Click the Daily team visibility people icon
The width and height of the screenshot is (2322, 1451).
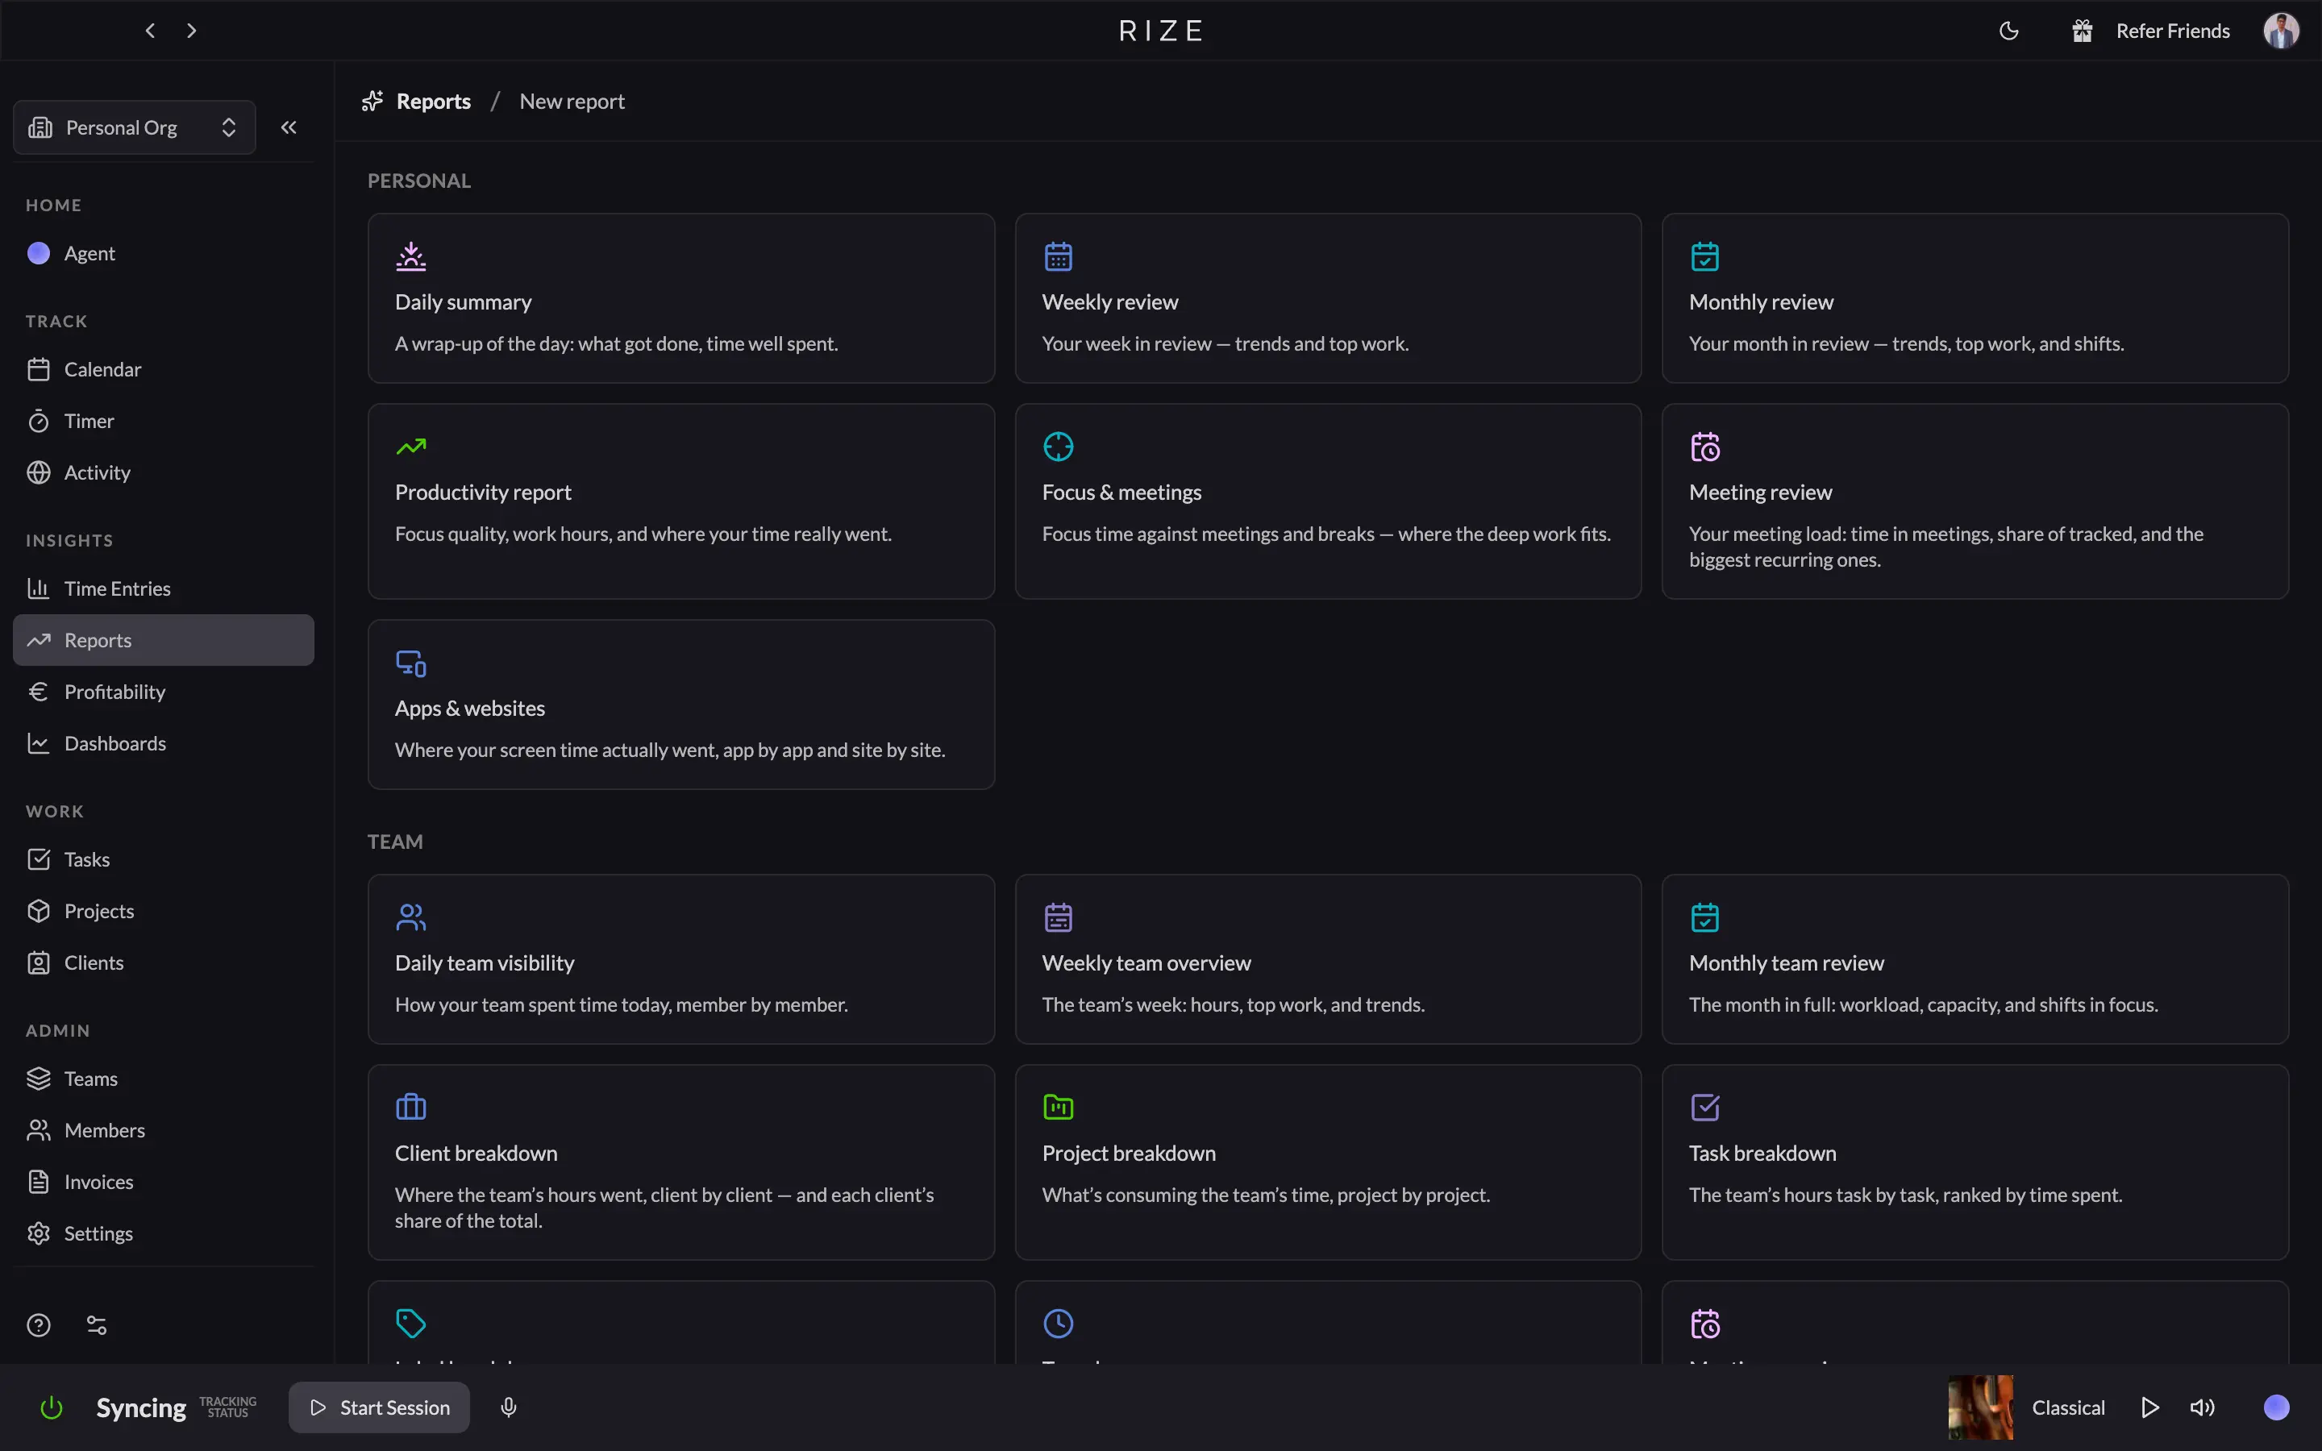tap(410, 917)
